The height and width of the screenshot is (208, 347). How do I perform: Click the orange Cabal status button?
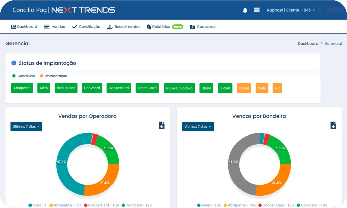point(244,88)
